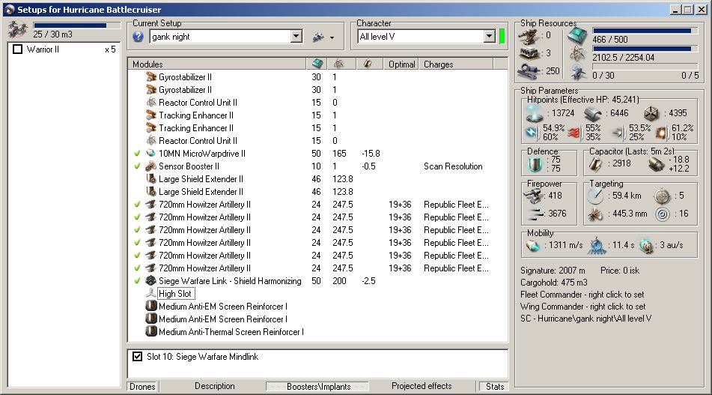712x395 pixels.
Task: Click the Firepower turret DPS icon
Action: 532,196
